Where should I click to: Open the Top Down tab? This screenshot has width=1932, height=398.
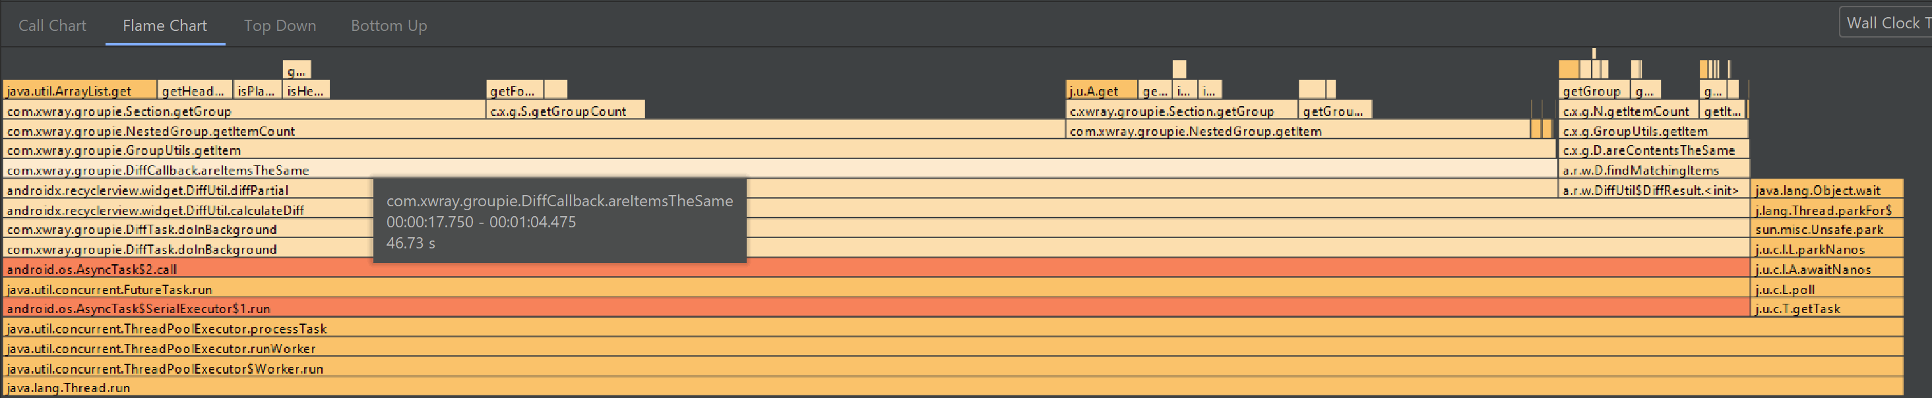(280, 26)
